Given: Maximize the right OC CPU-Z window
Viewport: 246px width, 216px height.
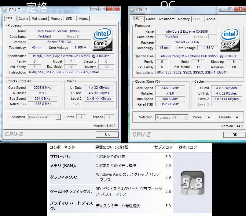Looking at the screenshot, I should (230, 9).
